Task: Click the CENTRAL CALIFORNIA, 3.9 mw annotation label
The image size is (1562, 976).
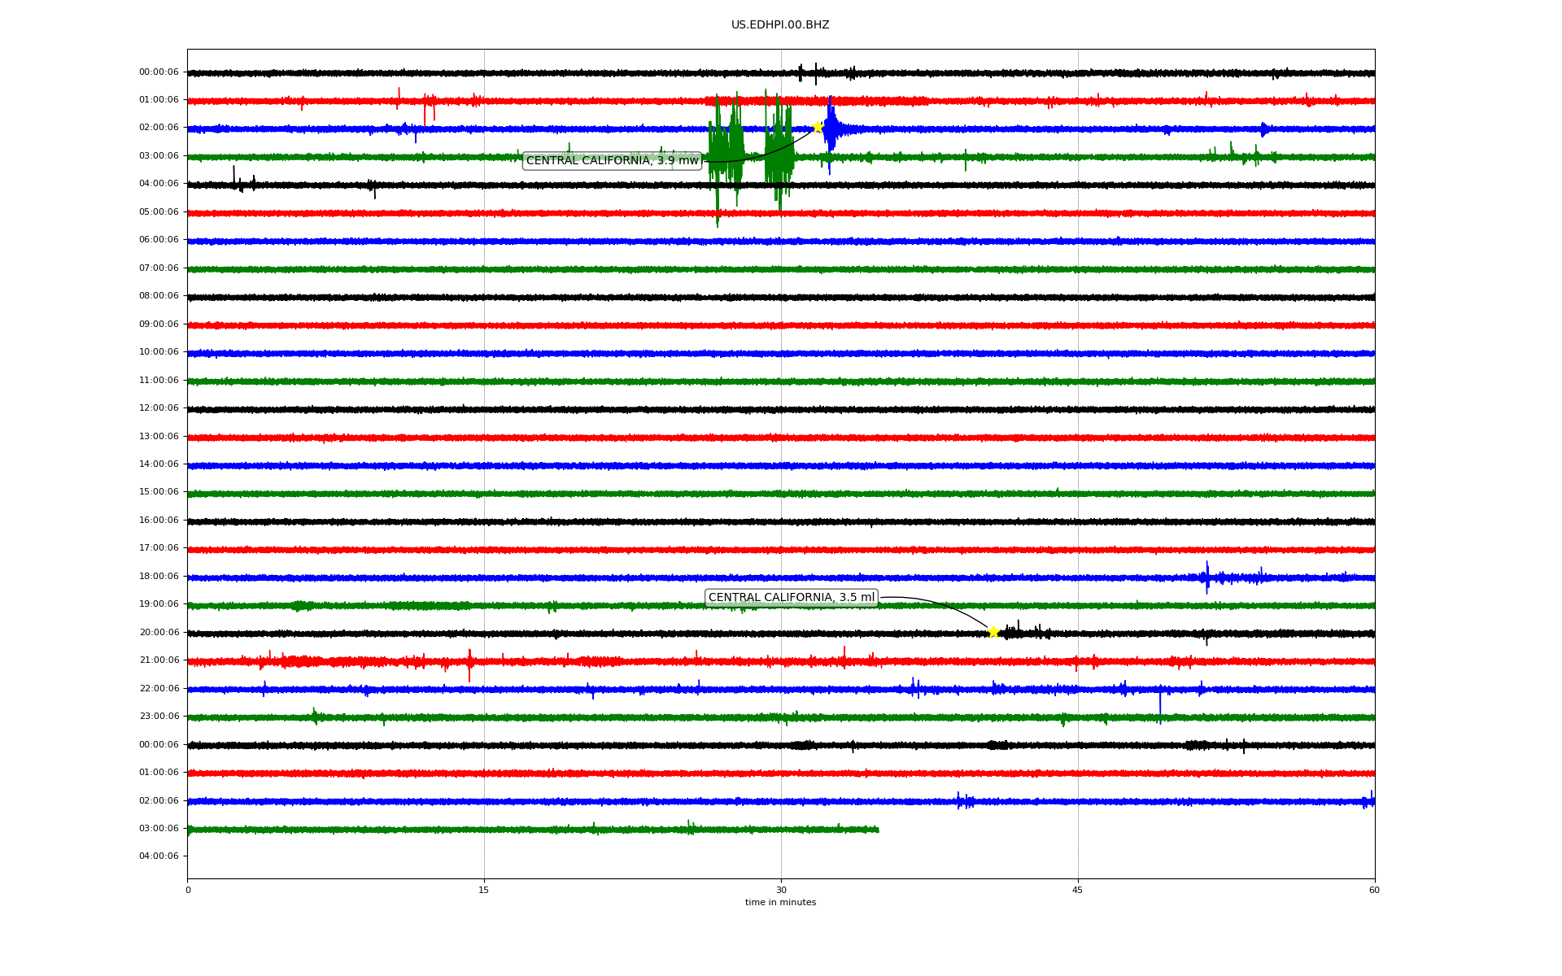Action: pos(612,161)
